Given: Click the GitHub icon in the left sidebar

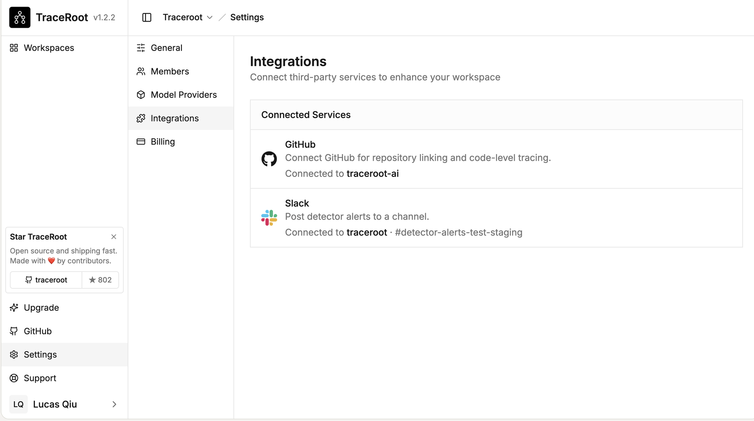Looking at the screenshot, I should pos(14,331).
